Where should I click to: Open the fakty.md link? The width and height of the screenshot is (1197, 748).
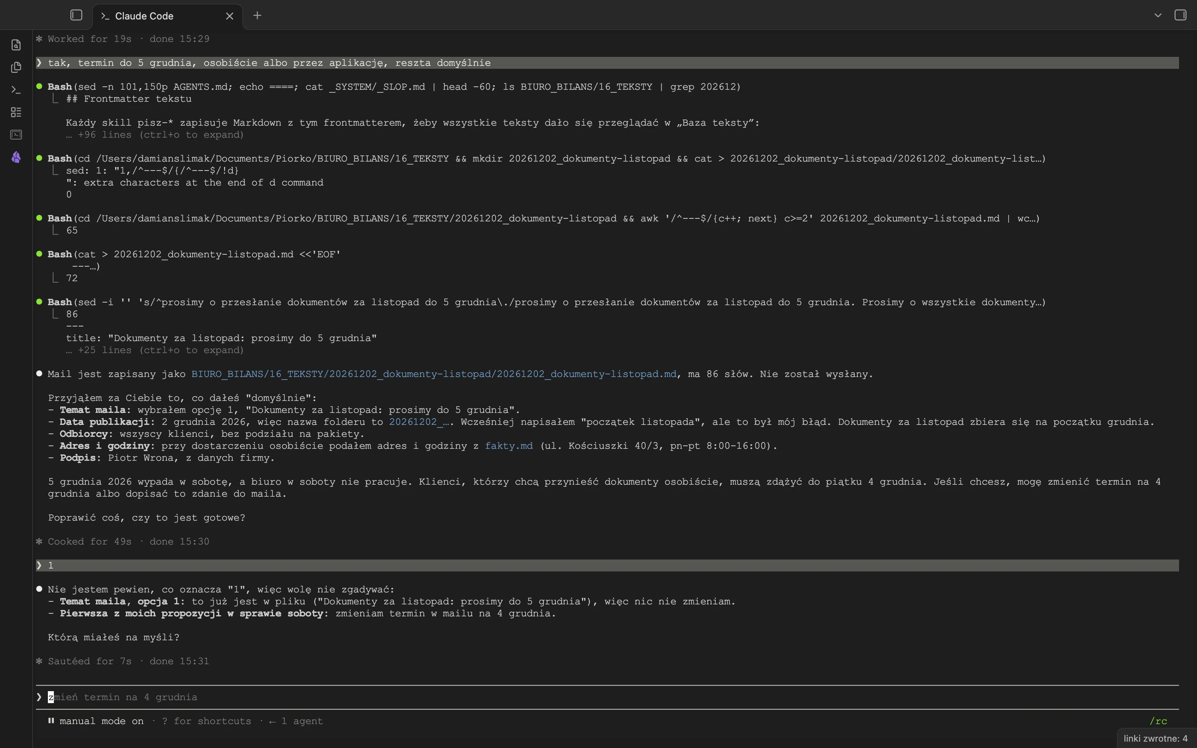[509, 446]
